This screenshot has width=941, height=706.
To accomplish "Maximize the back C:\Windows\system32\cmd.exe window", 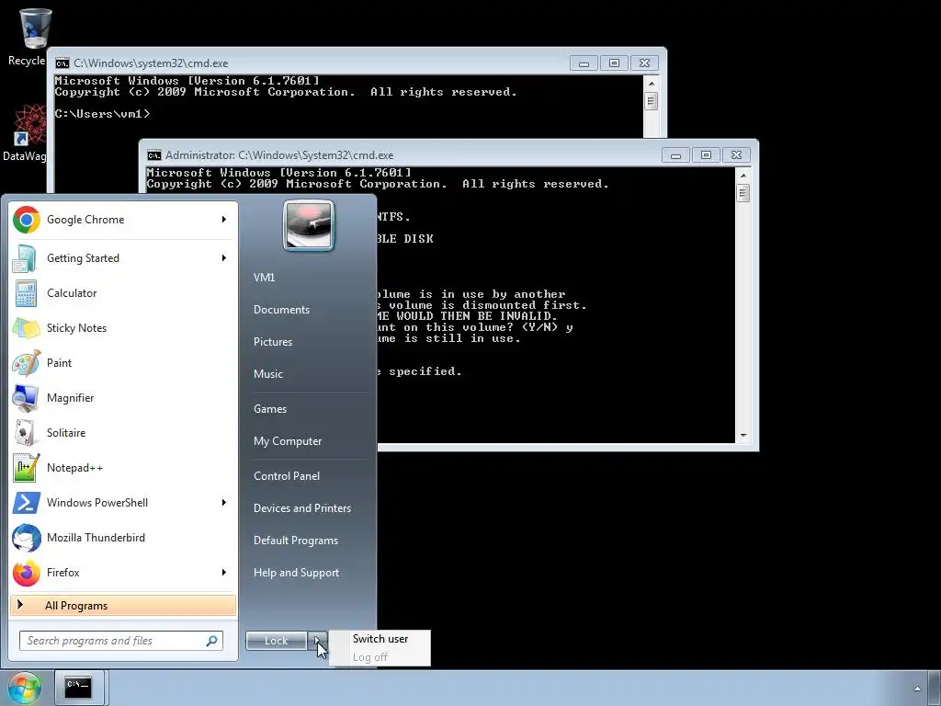I will [615, 63].
